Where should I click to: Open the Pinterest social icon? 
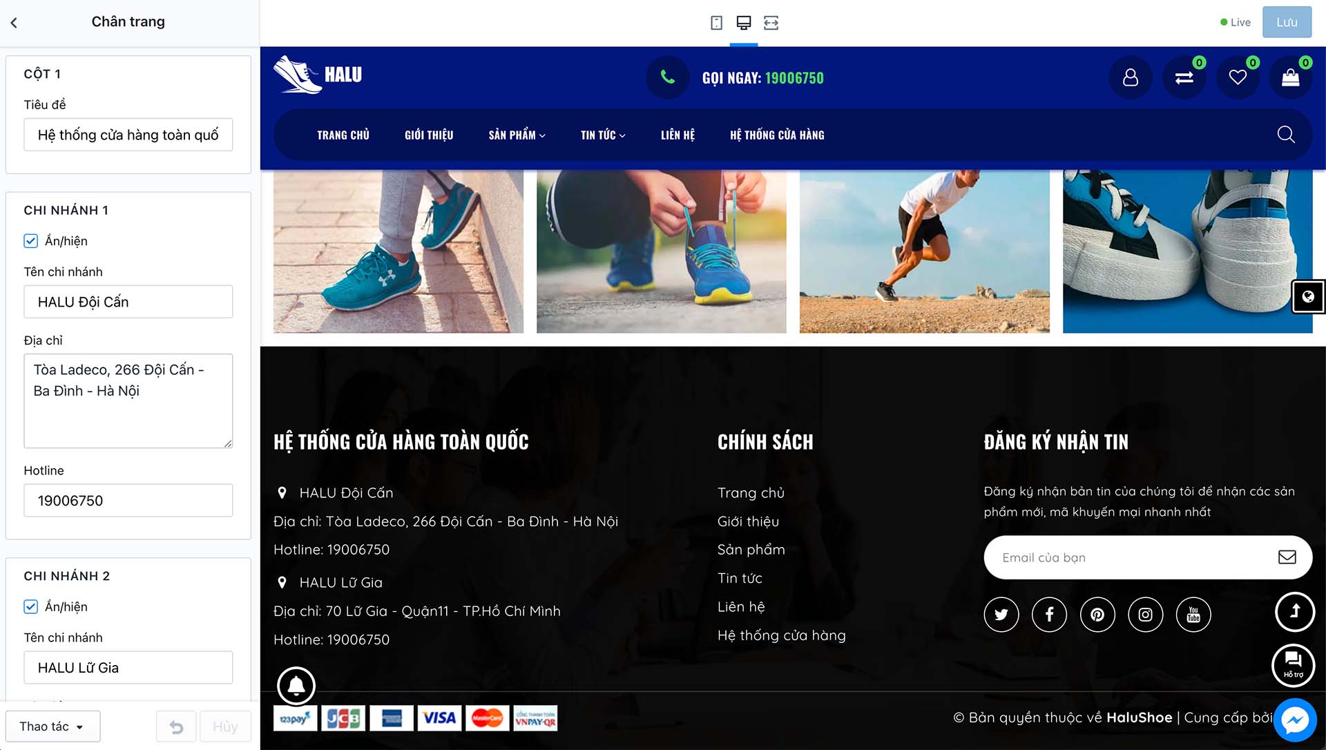[x=1097, y=615]
